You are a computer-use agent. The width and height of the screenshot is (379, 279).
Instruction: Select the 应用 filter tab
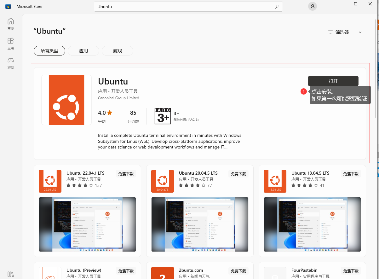(x=83, y=51)
